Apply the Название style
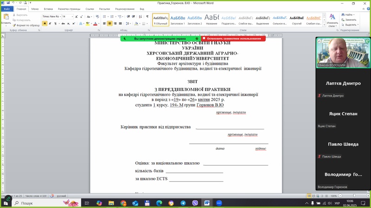This screenshot has height=208, width=371. [x=211, y=19]
